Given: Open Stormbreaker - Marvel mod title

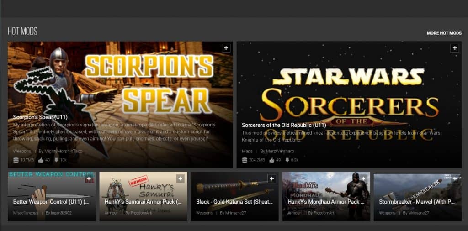Looking at the screenshot, I should [417, 202].
